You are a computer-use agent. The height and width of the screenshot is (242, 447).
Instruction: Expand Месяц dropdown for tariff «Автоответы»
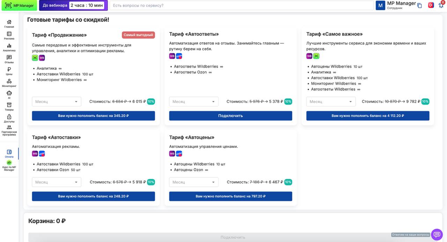click(194, 101)
